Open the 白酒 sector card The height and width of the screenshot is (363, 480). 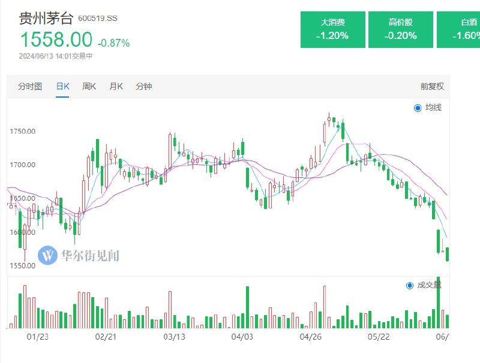458,29
